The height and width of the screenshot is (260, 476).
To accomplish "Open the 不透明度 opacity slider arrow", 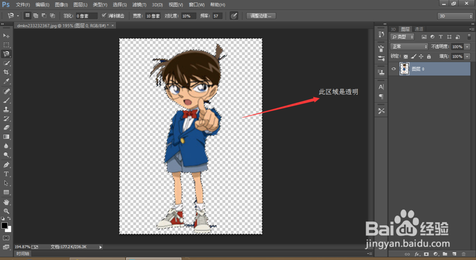I will point(467,47).
